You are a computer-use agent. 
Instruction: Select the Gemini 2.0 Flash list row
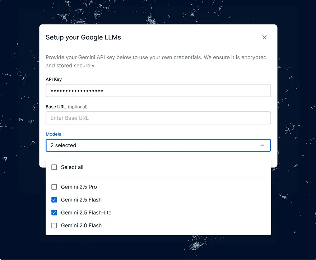[82, 226]
